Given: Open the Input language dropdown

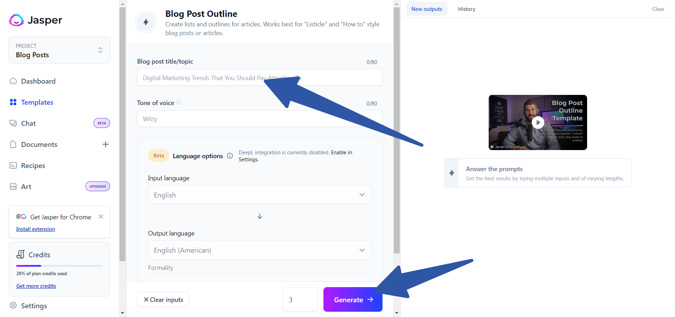Looking at the screenshot, I should (362, 194).
